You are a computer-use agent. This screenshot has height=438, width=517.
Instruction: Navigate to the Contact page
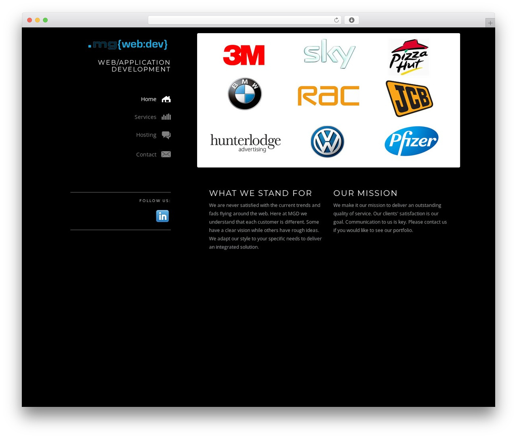coord(146,154)
